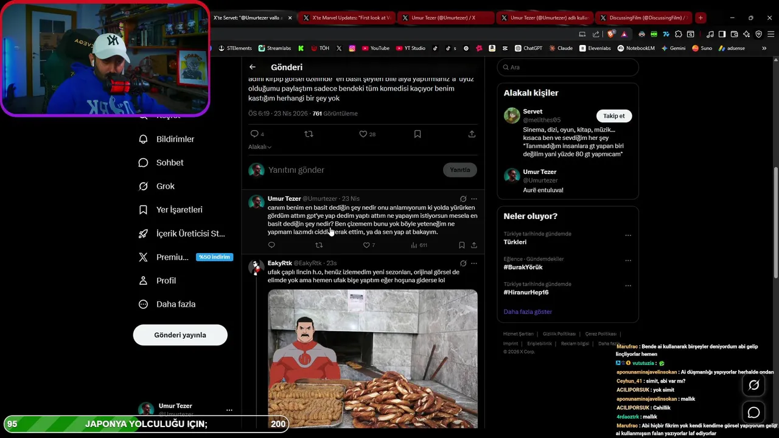Reply to Umur Tezer's 23 Nis comment
The image size is (779, 438).
coord(271,245)
